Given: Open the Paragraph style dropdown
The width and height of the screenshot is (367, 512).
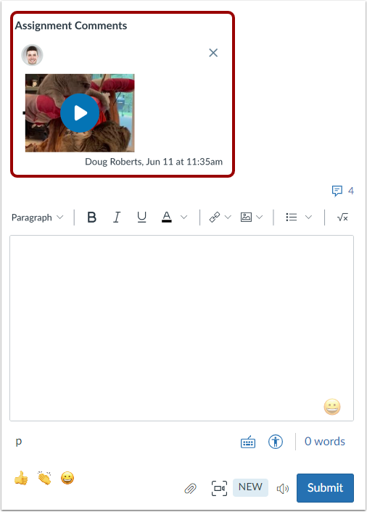Looking at the screenshot, I should click(x=37, y=218).
